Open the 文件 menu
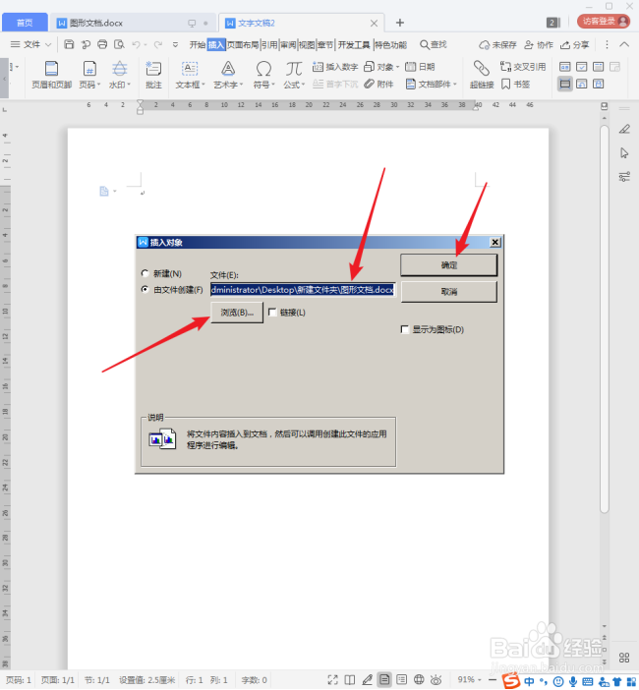The height and width of the screenshot is (690, 639). 30,44
